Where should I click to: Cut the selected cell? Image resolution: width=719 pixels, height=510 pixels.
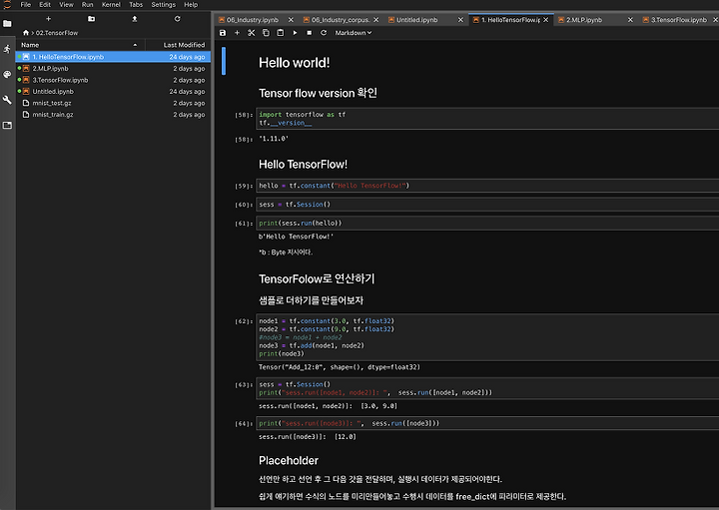coord(252,33)
